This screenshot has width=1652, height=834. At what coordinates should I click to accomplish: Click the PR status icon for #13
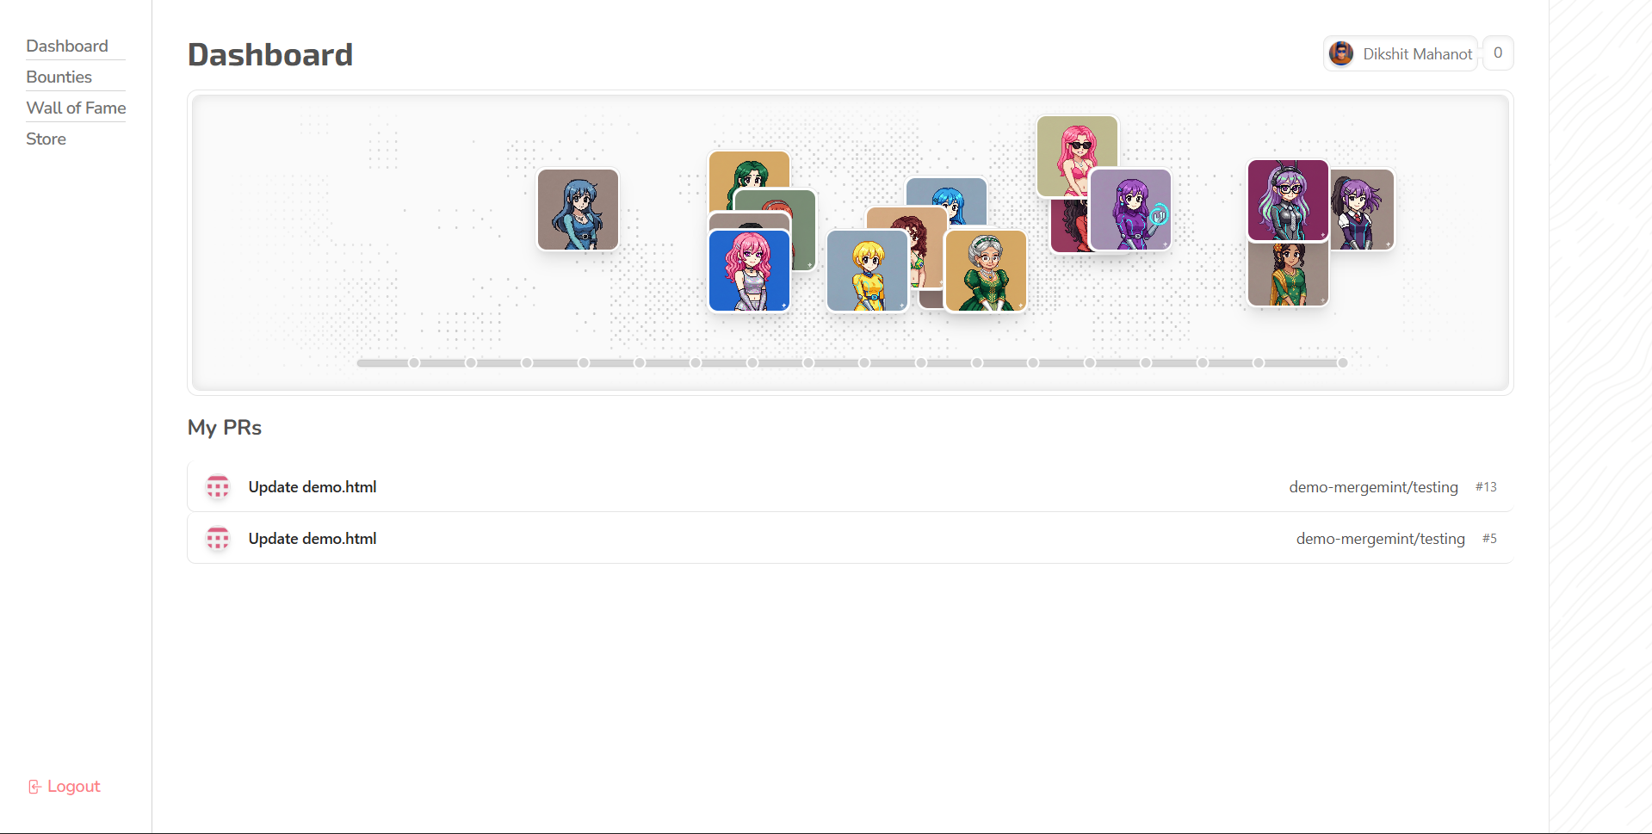218,487
